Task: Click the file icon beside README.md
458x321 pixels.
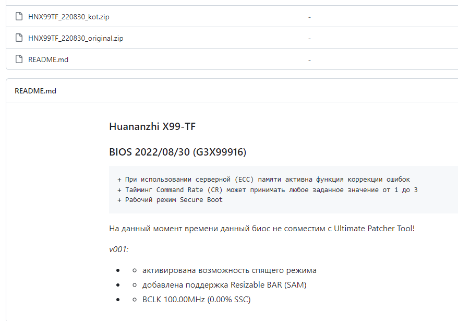Action: (x=19, y=59)
